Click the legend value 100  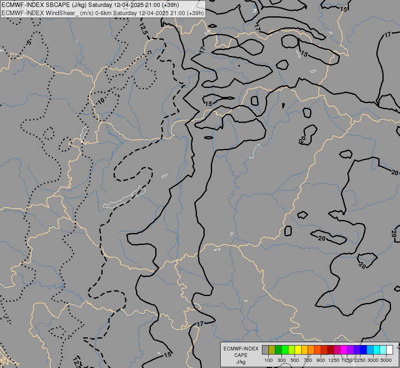268,360
